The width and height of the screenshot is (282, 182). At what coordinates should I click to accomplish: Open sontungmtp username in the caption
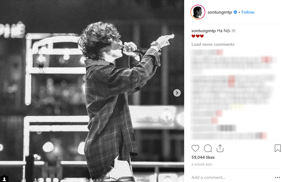pos(203,31)
